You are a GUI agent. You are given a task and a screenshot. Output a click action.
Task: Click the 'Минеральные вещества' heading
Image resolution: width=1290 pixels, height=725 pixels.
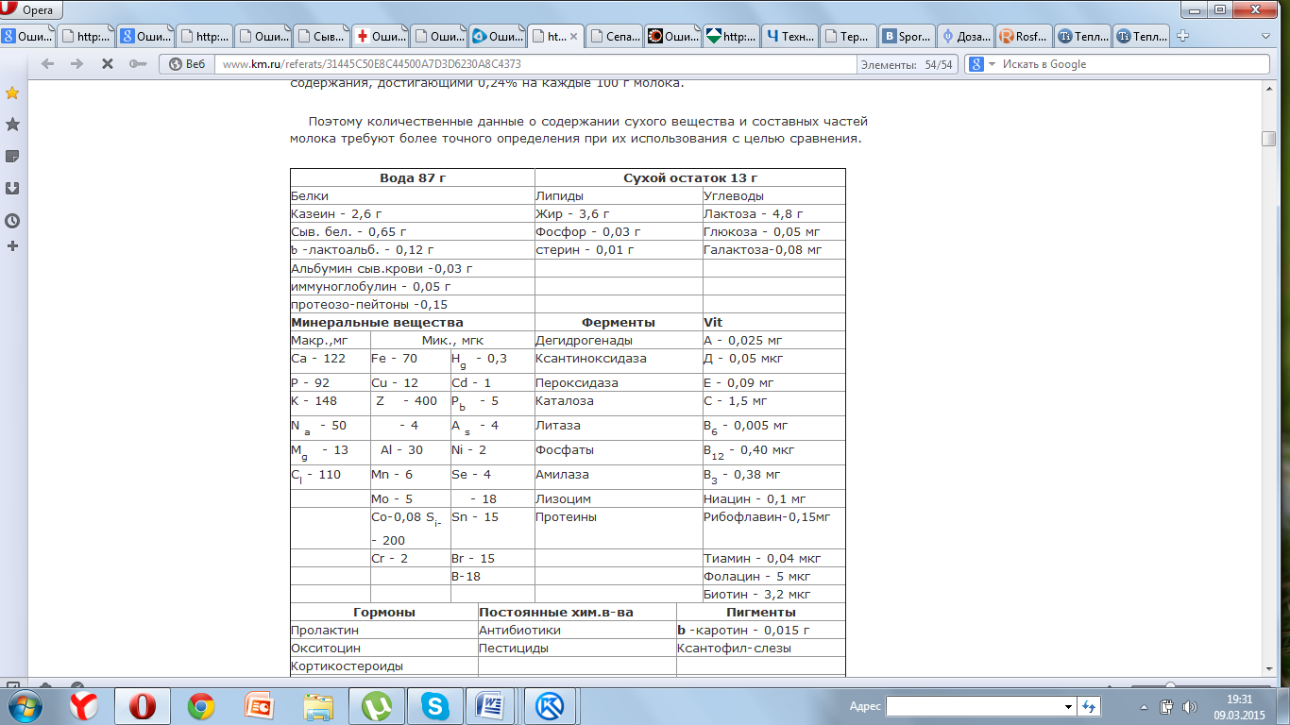click(x=413, y=322)
